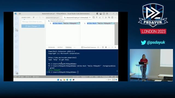175x98 pixels.
Task: Switch to the OUTPUT panel tab
Action: point(60,47)
